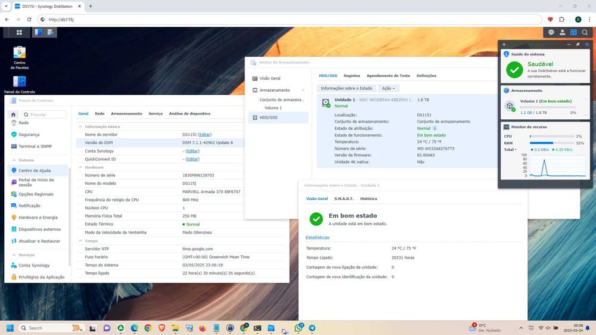Click the browser address bar
The width and height of the screenshot is (596, 335).
(290, 20)
